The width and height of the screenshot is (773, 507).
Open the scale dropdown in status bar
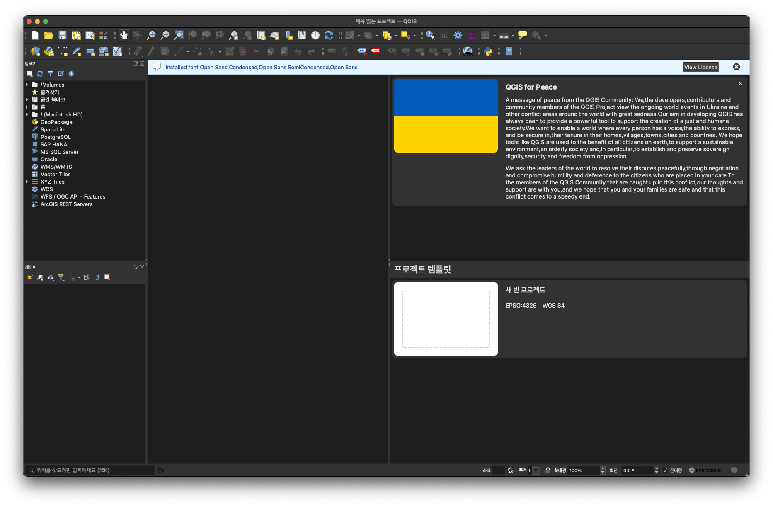536,470
